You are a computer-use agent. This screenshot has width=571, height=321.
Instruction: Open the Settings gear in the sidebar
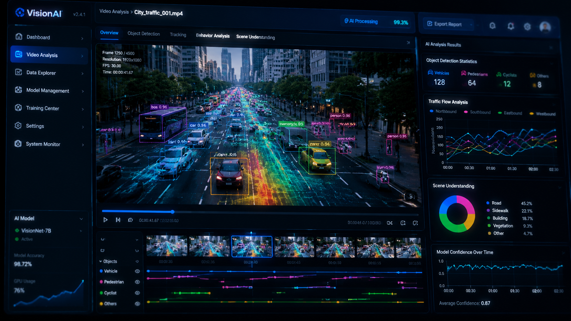point(18,126)
